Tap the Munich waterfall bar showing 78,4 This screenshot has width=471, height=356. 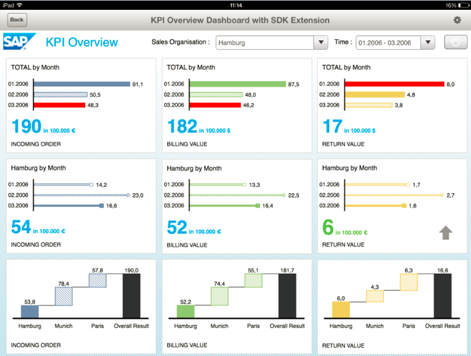64,296
